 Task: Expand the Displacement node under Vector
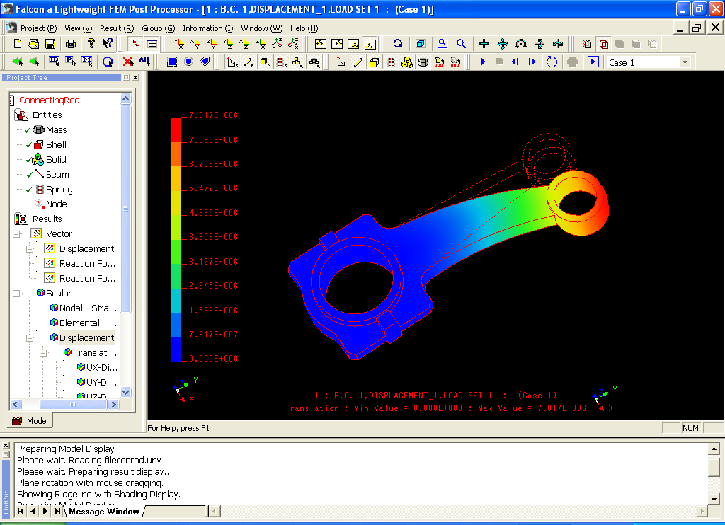coord(30,249)
